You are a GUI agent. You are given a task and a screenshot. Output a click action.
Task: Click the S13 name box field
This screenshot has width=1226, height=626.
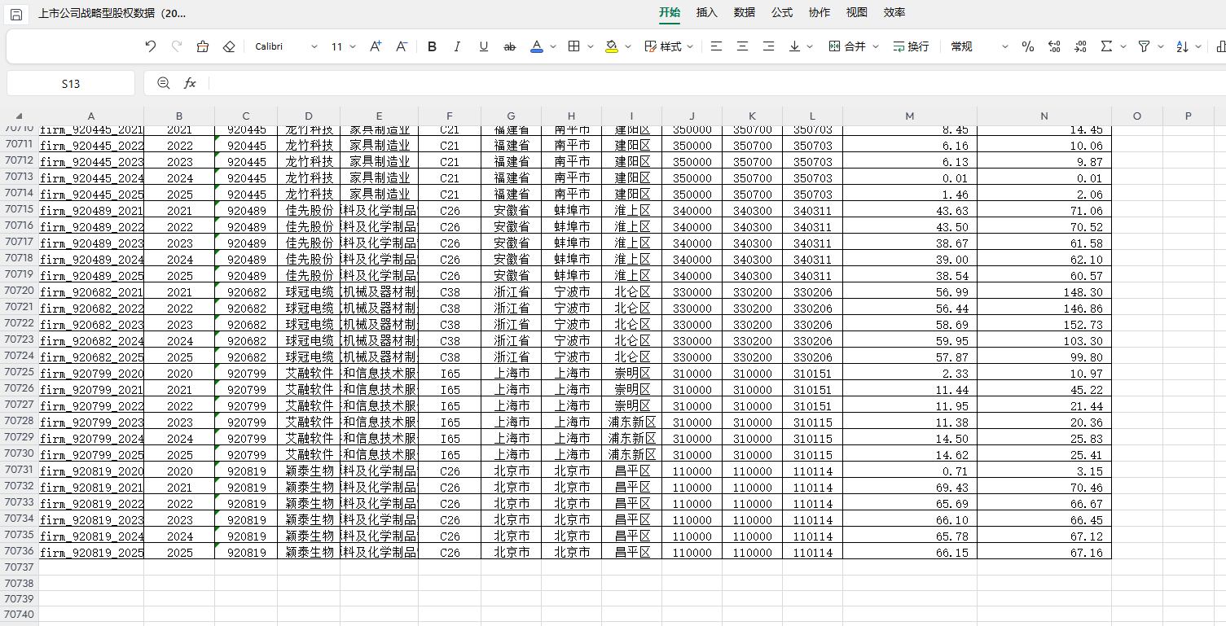tap(71, 83)
